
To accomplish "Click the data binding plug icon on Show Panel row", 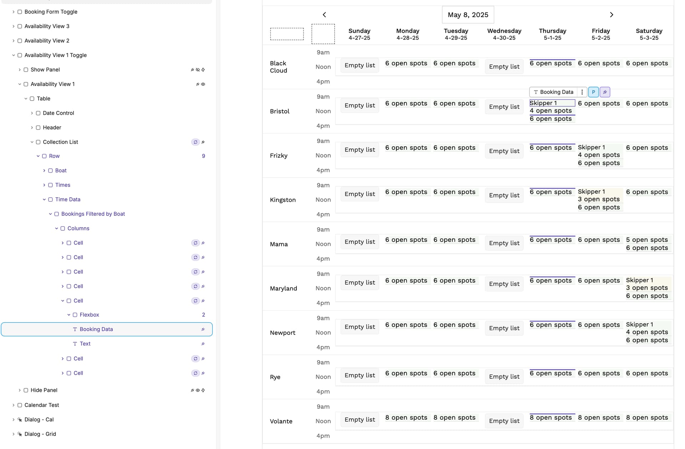I will [x=192, y=70].
